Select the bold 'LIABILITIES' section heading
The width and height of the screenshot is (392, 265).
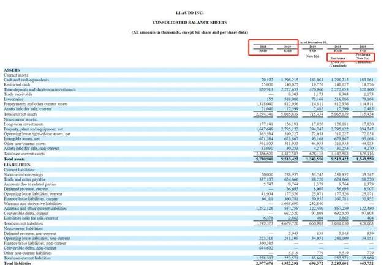[x=17, y=165]
